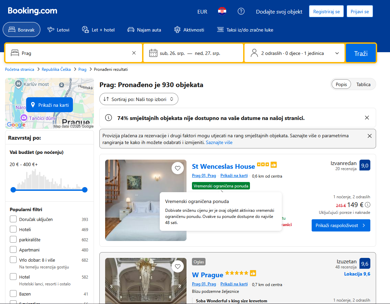The height and width of the screenshot is (304, 390).
Task: Open the date range picker
Action: (193, 53)
